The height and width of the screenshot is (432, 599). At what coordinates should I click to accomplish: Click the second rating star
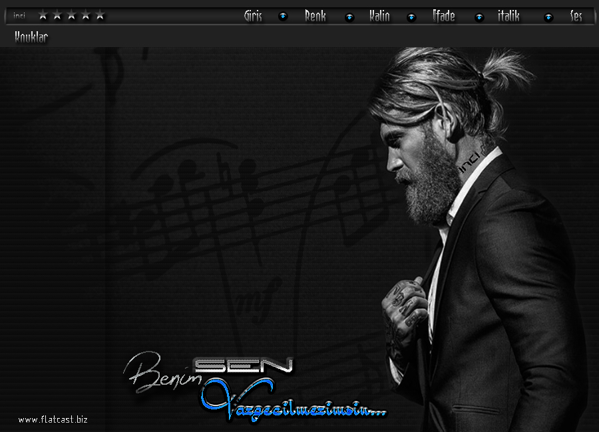57,15
